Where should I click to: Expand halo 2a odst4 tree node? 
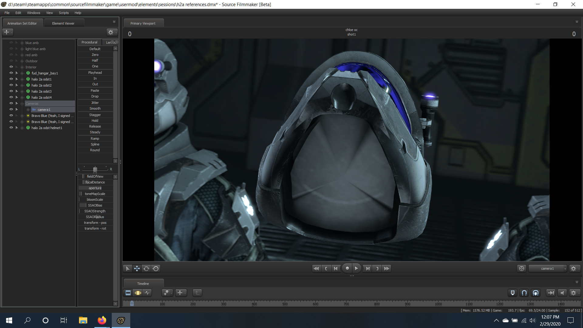22,97
